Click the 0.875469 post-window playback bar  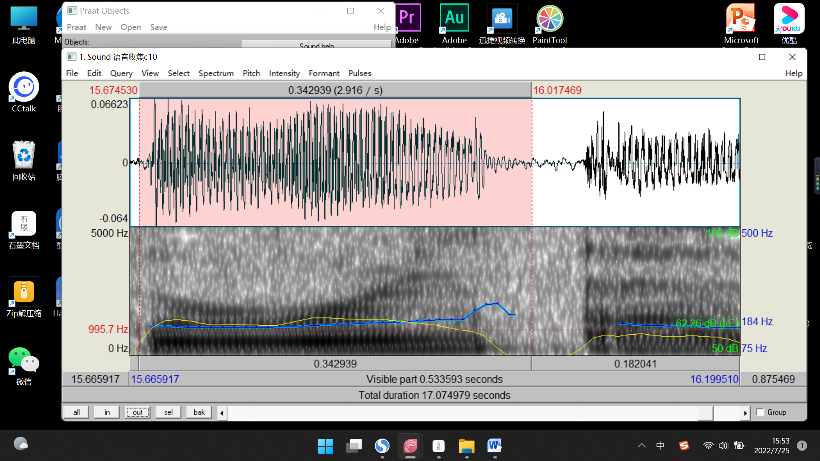point(773,379)
